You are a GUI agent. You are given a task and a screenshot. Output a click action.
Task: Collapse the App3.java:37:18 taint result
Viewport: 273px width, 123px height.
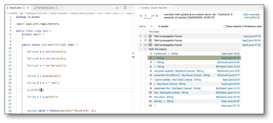pyautogui.click(x=140, y=45)
